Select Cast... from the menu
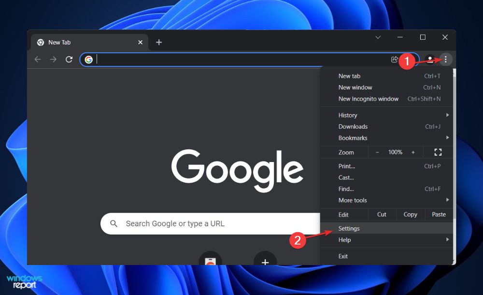This screenshot has width=483, height=295. click(386, 177)
